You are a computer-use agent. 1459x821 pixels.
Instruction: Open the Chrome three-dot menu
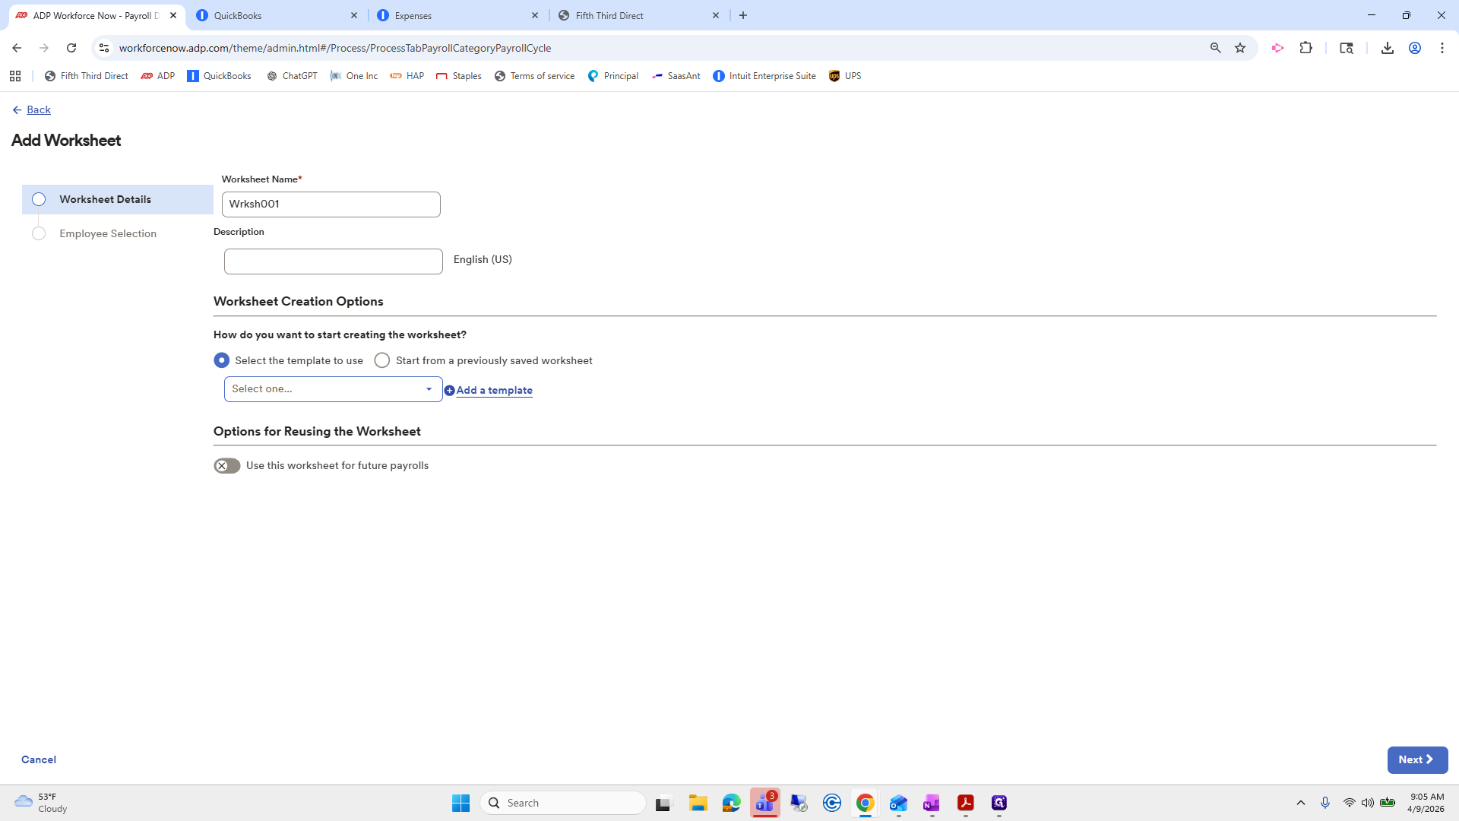[x=1442, y=48]
